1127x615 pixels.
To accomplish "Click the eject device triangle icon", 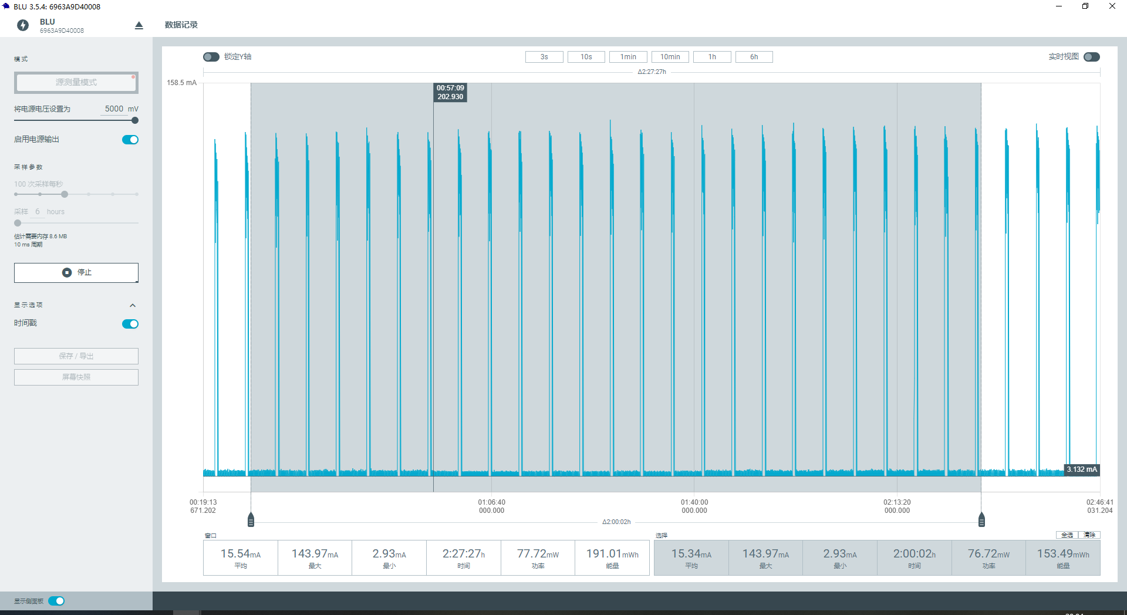I will tap(139, 25).
